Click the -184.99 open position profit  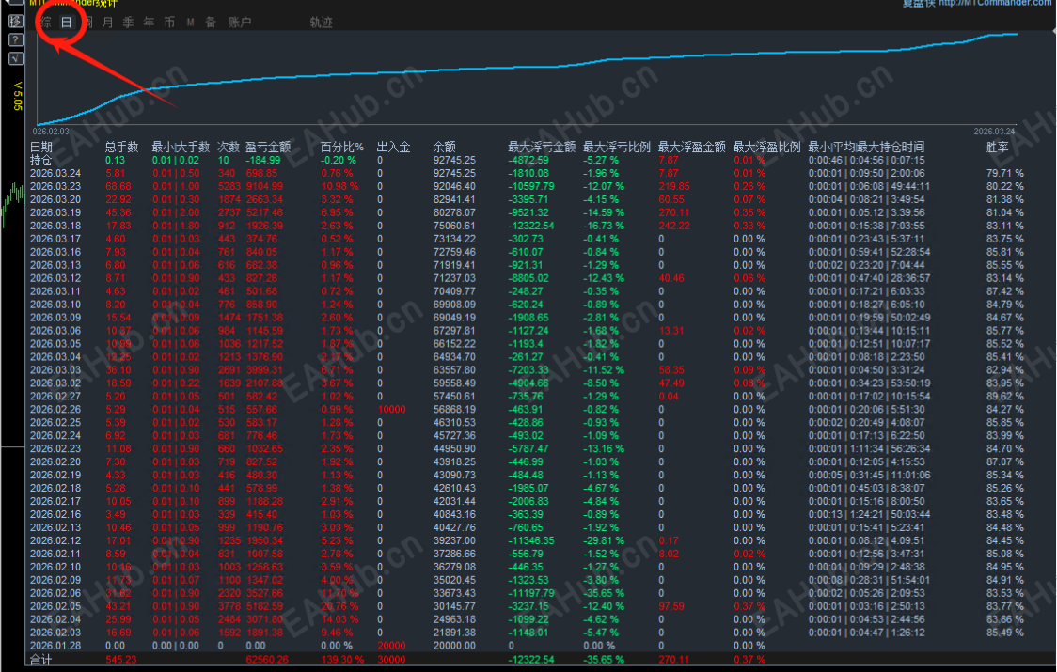pyautogui.click(x=263, y=160)
